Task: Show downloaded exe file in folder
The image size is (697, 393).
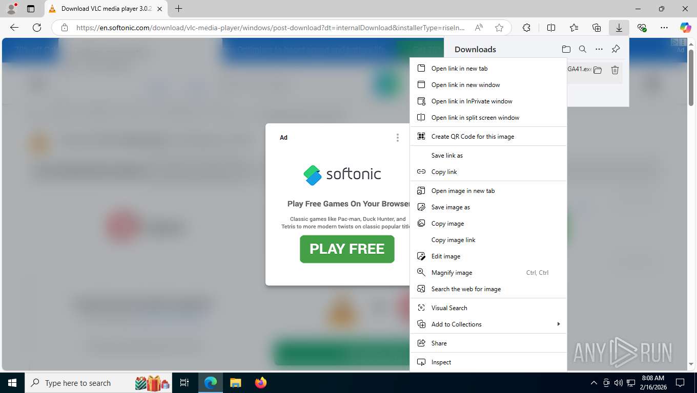Action: pos(598,70)
